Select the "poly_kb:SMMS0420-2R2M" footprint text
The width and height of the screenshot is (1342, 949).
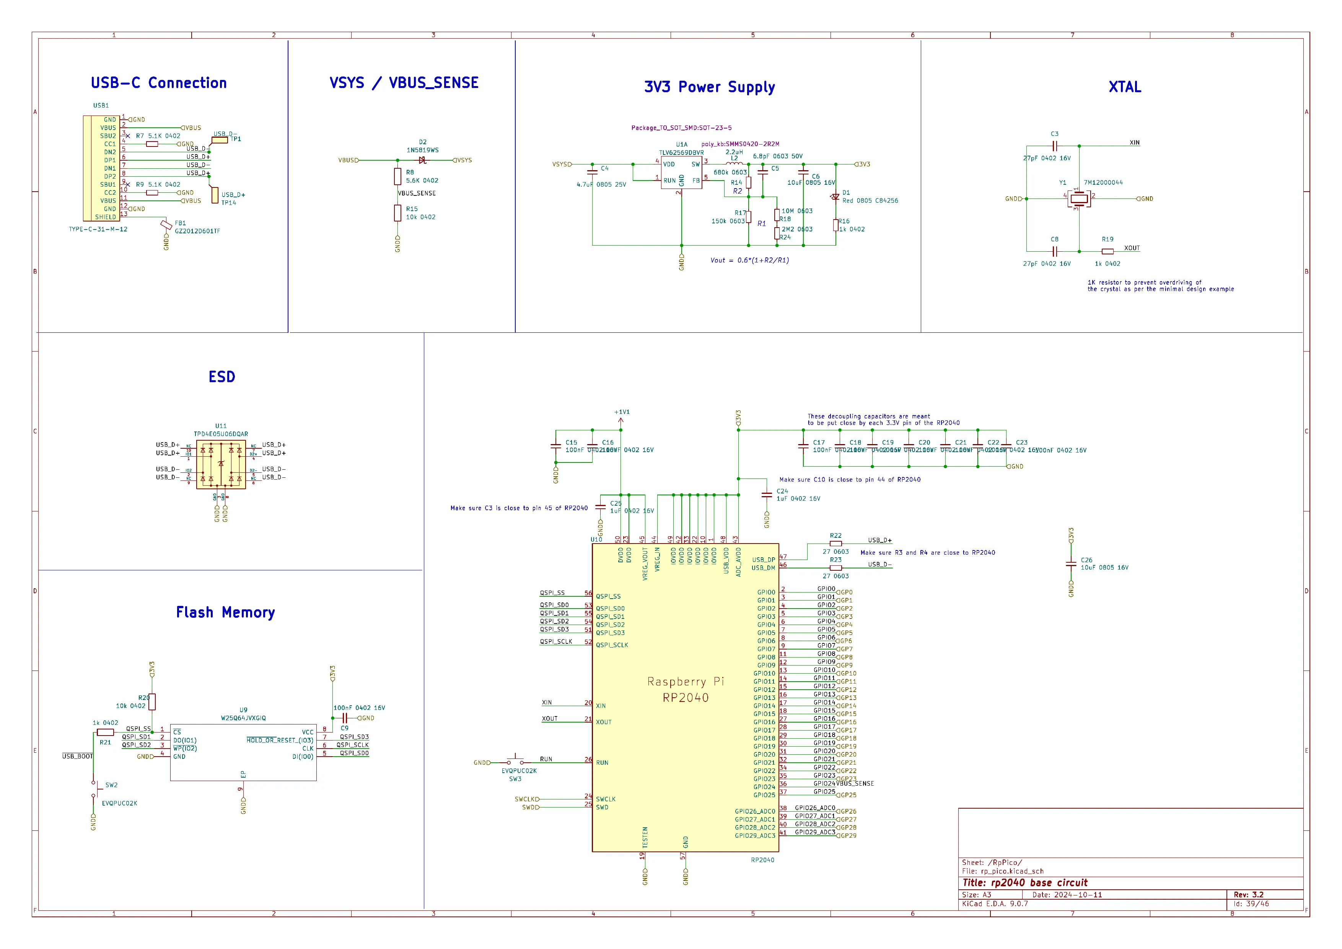tap(741, 144)
